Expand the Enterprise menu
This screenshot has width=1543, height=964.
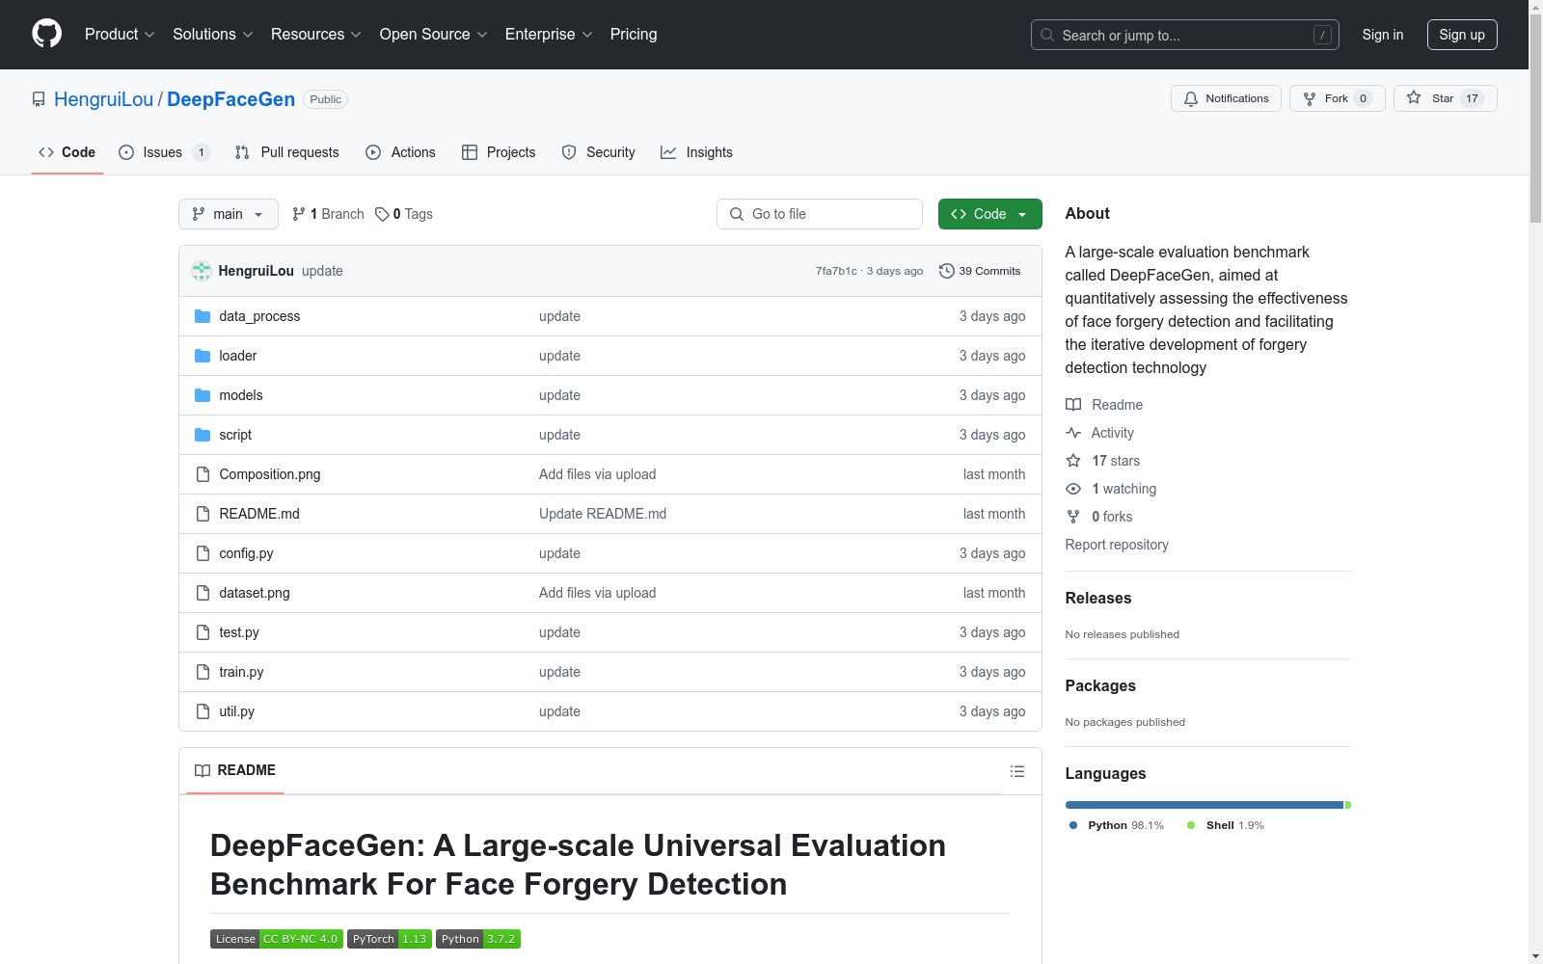(549, 34)
